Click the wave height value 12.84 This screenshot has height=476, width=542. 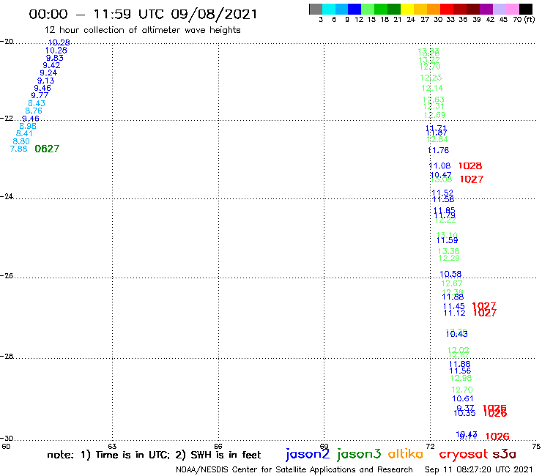[x=437, y=139]
